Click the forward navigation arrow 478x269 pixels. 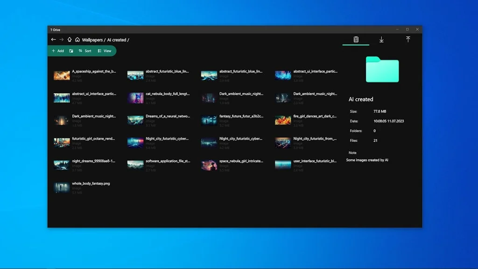pyautogui.click(x=61, y=40)
